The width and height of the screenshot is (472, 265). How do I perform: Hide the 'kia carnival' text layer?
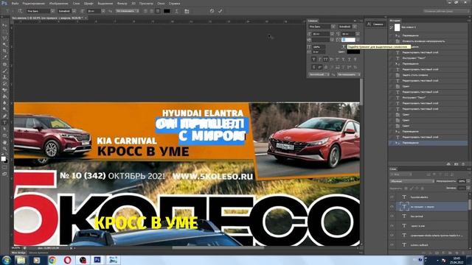(x=392, y=216)
